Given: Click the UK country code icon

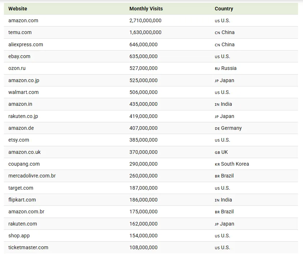Looking at the screenshot, I should tap(217, 152).
